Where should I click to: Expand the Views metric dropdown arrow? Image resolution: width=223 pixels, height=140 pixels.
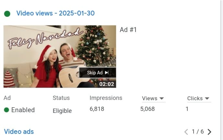162,98
